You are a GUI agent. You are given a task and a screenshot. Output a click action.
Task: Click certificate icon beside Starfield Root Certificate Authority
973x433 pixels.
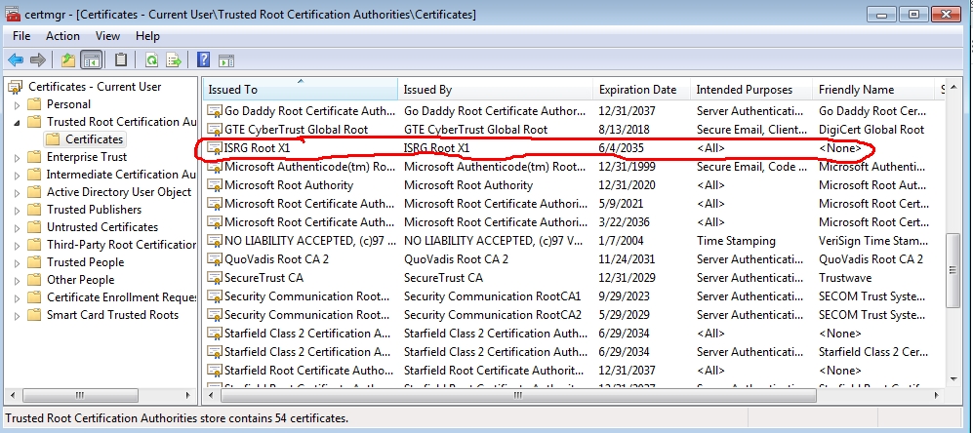215,371
